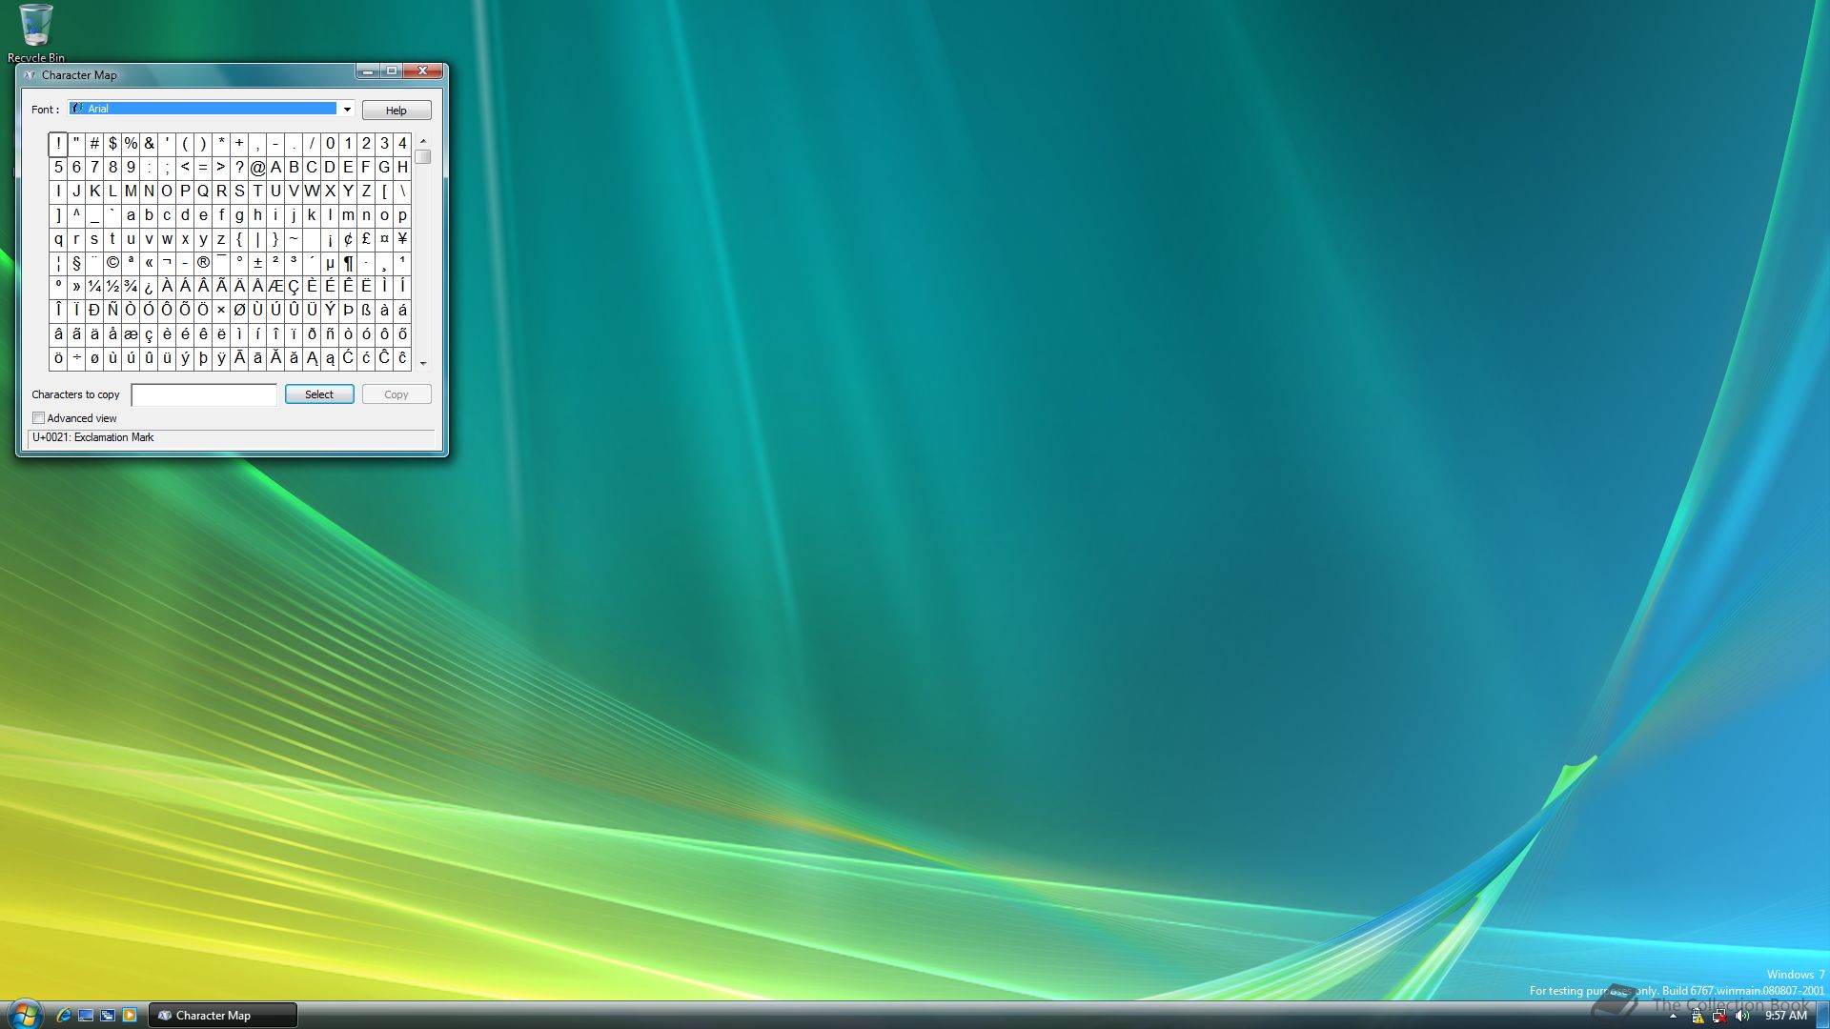Select the exclamation mark character
Screen dimensions: 1830x1029
tap(58, 144)
